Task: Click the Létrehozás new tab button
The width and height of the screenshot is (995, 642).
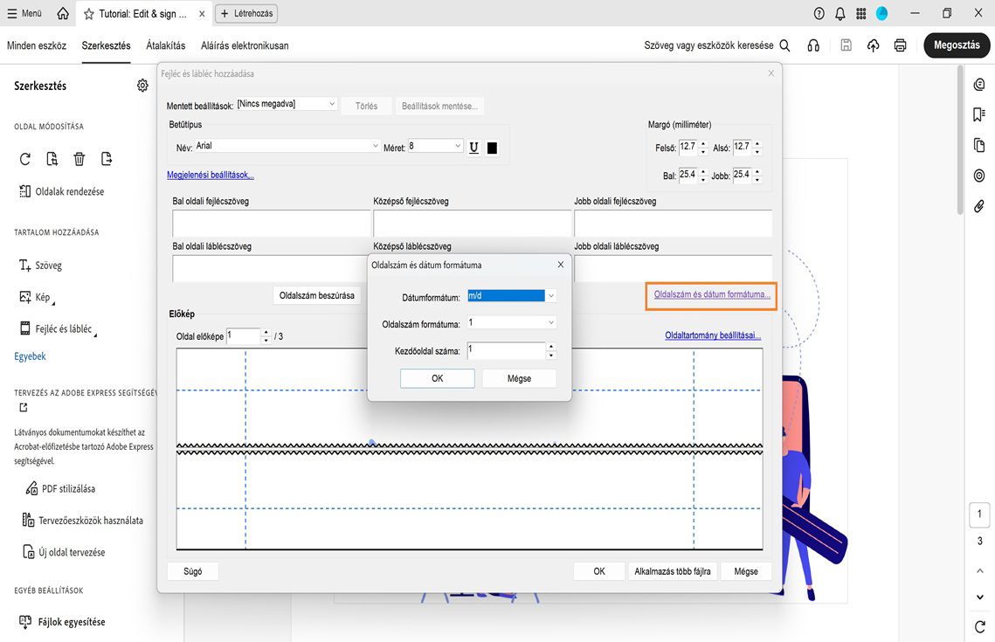Action: coord(246,13)
